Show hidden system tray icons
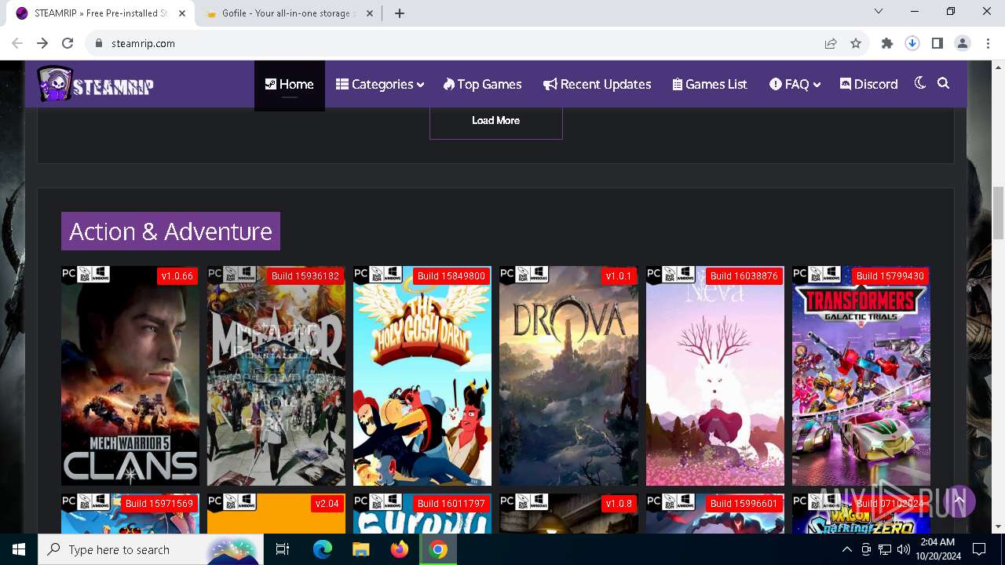Screen dimensions: 1005x565 tap(847, 549)
